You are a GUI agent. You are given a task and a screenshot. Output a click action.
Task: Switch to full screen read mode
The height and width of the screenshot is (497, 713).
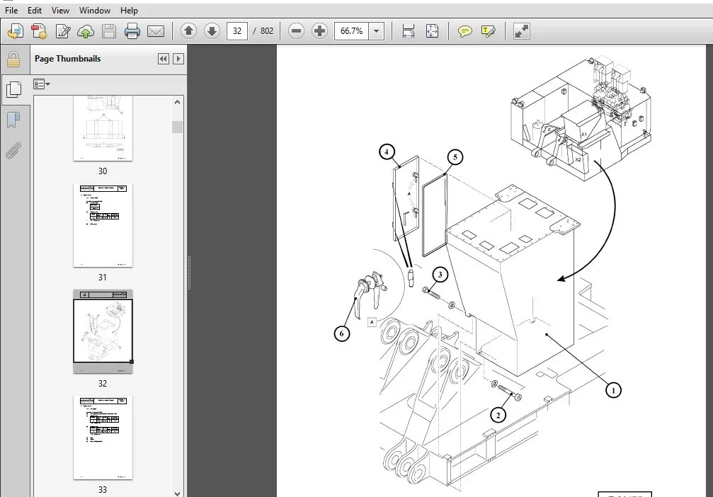[522, 31]
